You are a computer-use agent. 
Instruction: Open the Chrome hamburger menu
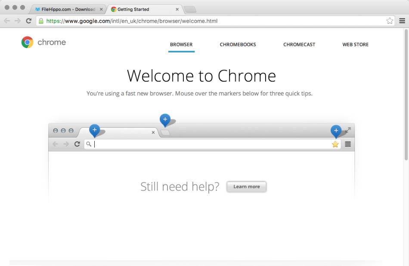pos(402,21)
